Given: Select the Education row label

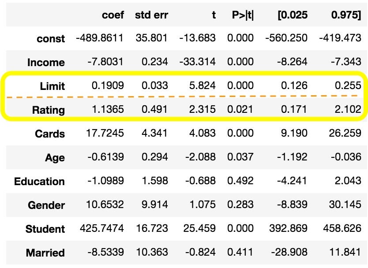Looking at the screenshot, I should tap(39, 181).
